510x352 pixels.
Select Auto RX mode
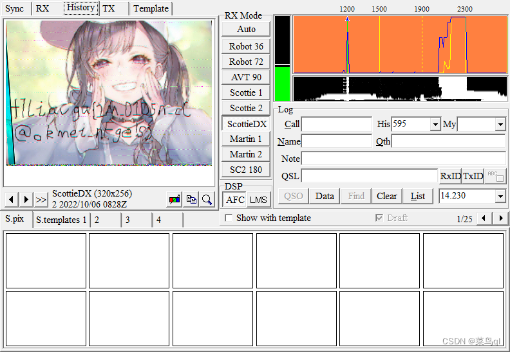(246, 29)
